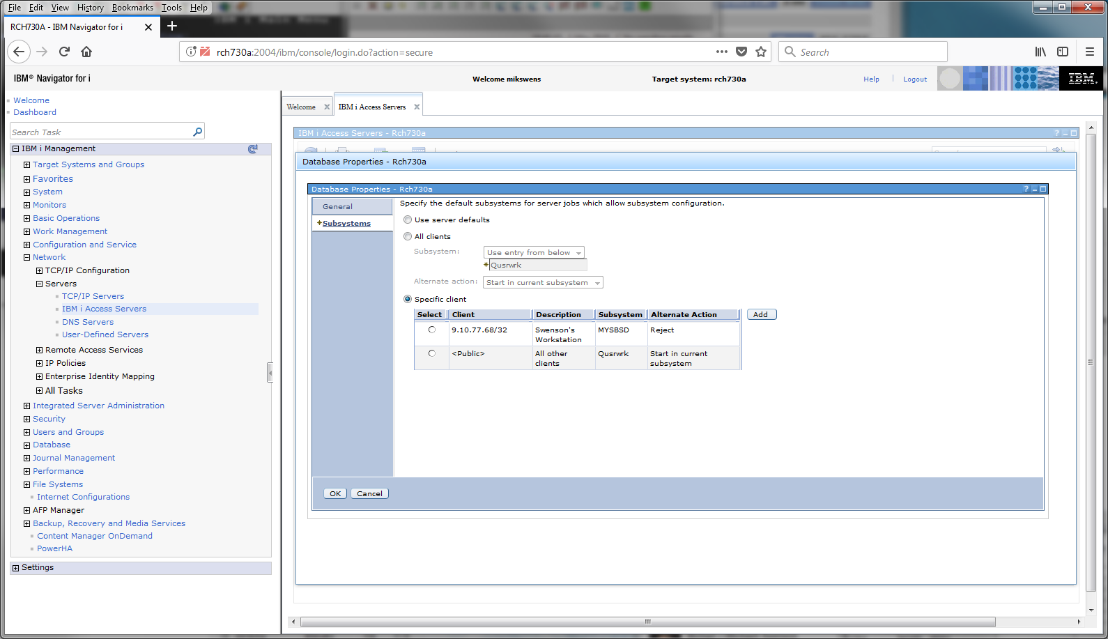The width and height of the screenshot is (1108, 639).
Task: Collapse the Network node
Action: (x=26, y=257)
